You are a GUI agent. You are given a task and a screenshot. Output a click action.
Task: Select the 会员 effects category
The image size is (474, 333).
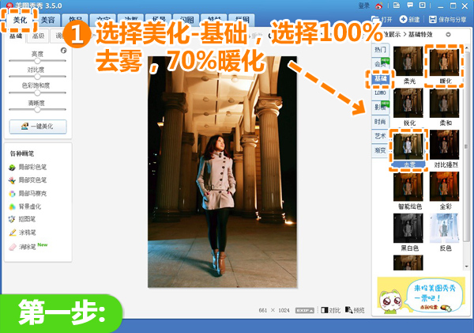[x=380, y=64]
